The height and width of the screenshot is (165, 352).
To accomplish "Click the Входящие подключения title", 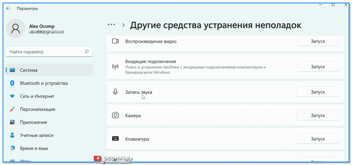I will coord(150,62).
